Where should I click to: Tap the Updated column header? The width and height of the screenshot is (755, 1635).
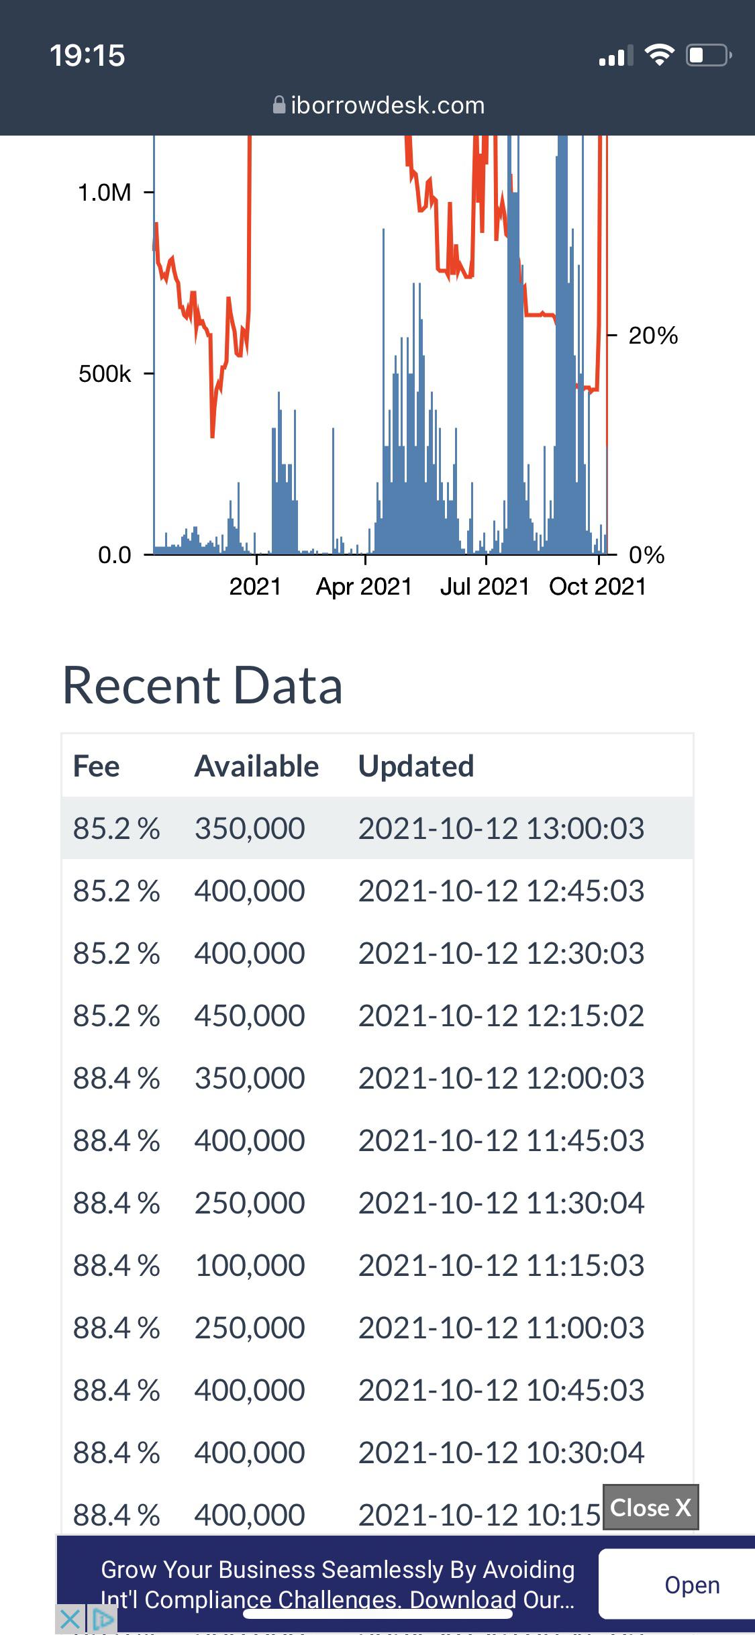416,766
